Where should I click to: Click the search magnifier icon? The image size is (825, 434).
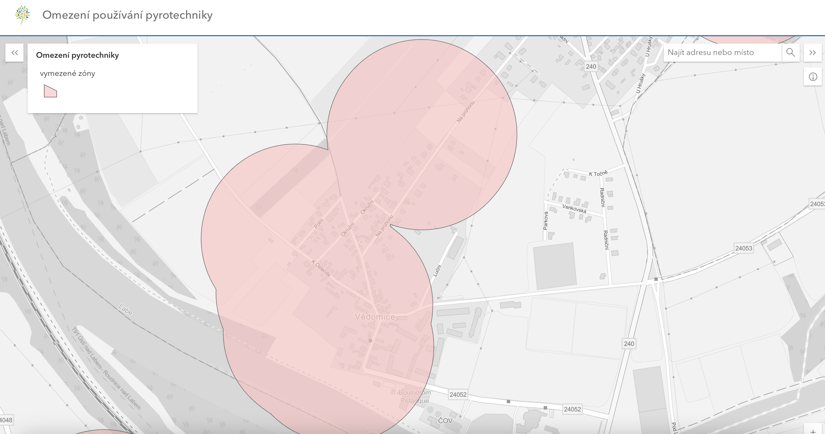pos(790,53)
